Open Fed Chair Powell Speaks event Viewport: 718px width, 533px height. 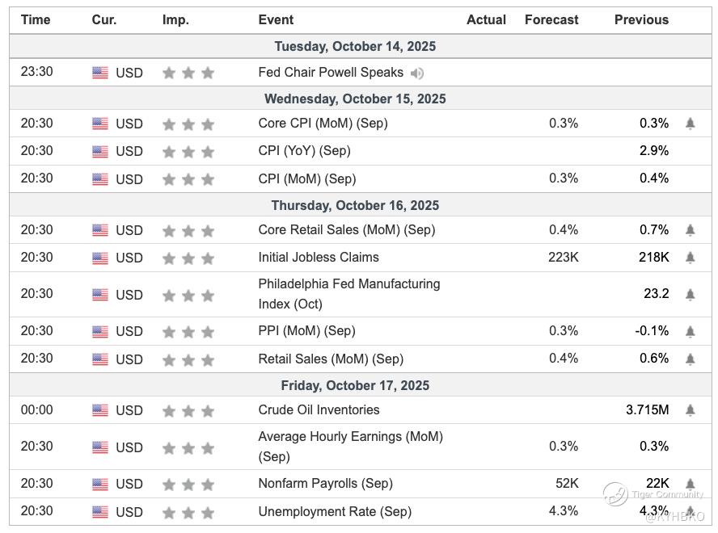click(x=331, y=73)
